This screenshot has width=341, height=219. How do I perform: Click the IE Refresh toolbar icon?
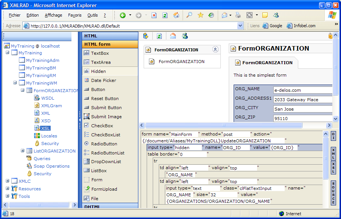pos(165,15)
